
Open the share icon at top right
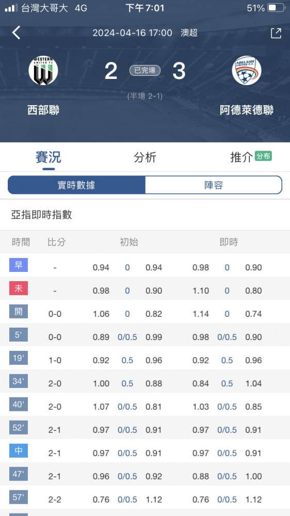pos(276,33)
